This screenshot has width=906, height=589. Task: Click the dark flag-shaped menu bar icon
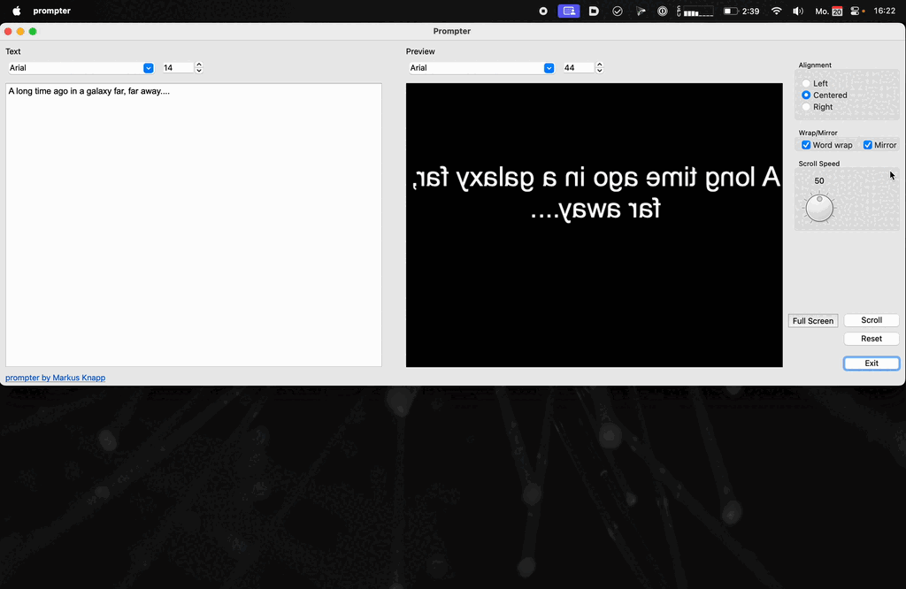coord(641,11)
